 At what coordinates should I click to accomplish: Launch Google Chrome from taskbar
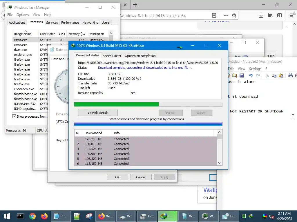pyautogui.click(x=32, y=216)
